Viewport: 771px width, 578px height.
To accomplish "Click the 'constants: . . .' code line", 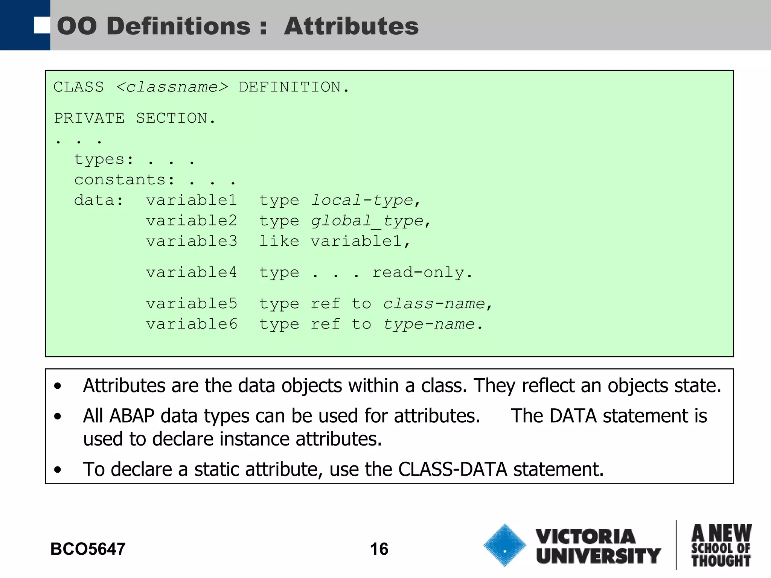I will click(x=155, y=180).
